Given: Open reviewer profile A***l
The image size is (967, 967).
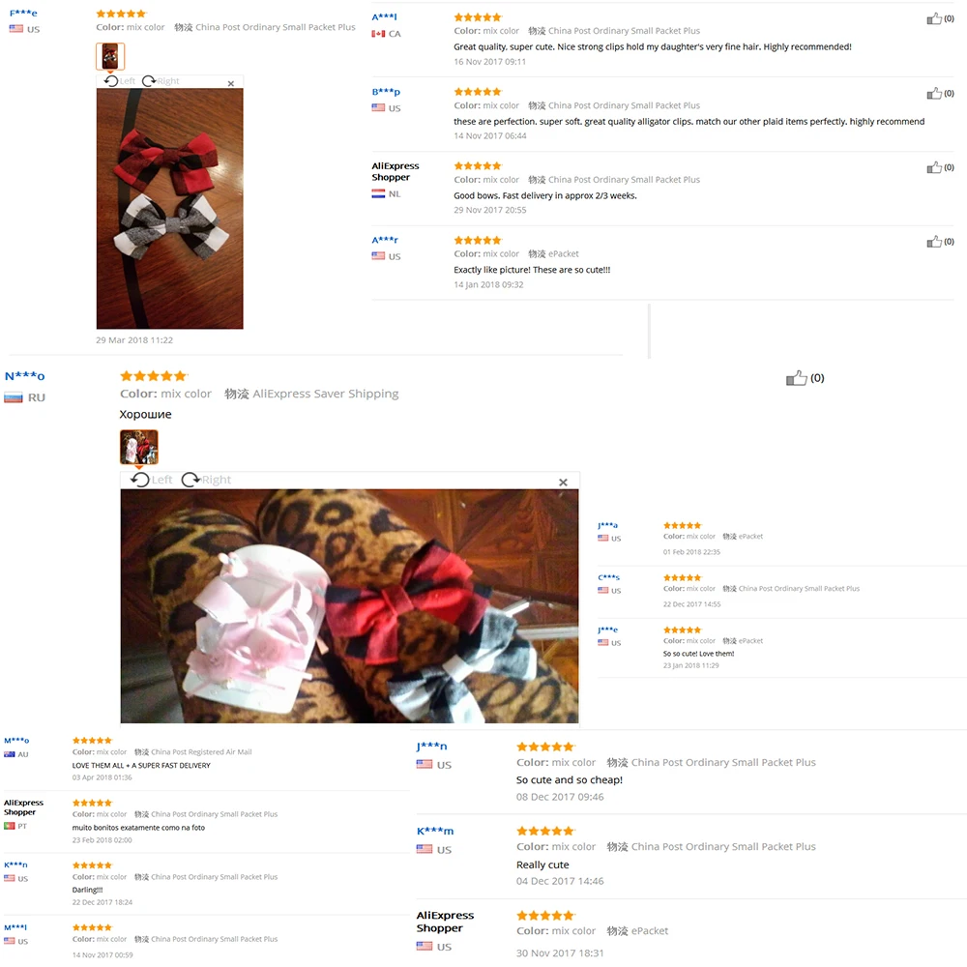Looking at the screenshot, I should [384, 17].
